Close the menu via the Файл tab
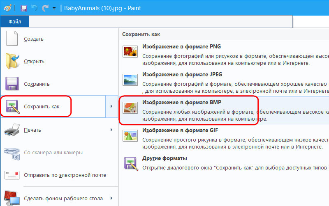Image resolution: width=329 pixels, height=206 pixels. pyautogui.click(x=15, y=21)
